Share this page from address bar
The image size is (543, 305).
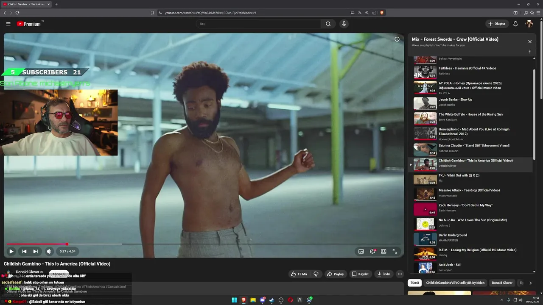374,13
